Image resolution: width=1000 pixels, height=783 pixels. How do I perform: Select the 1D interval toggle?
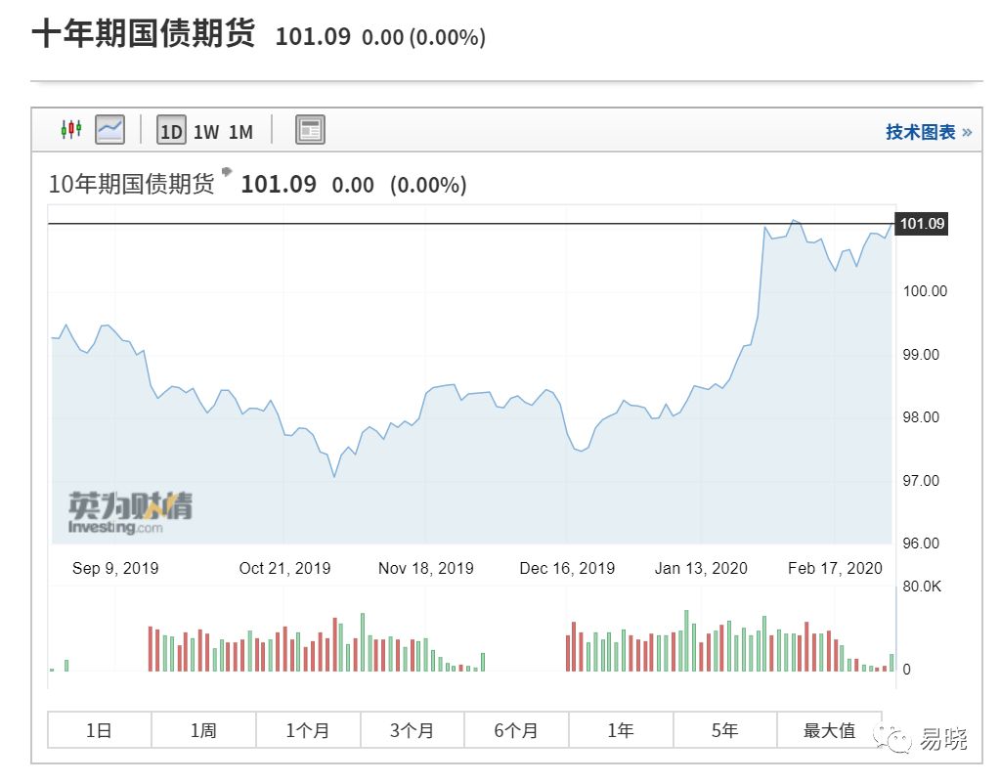coord(171,131)
